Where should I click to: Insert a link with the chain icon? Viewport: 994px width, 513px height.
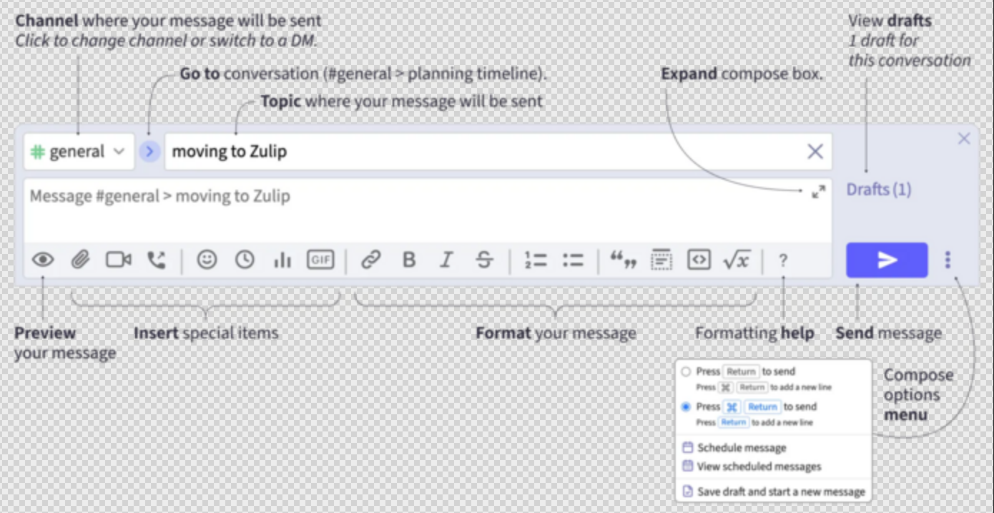[370, 260]
